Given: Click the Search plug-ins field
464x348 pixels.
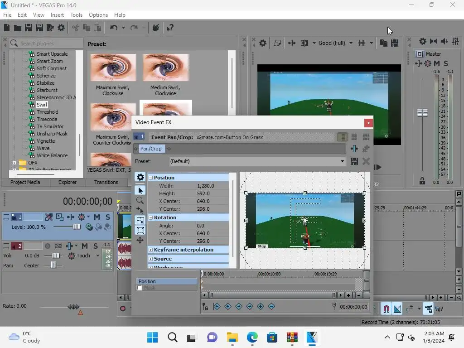Looking at the screenshot, I should coord(46,43).
